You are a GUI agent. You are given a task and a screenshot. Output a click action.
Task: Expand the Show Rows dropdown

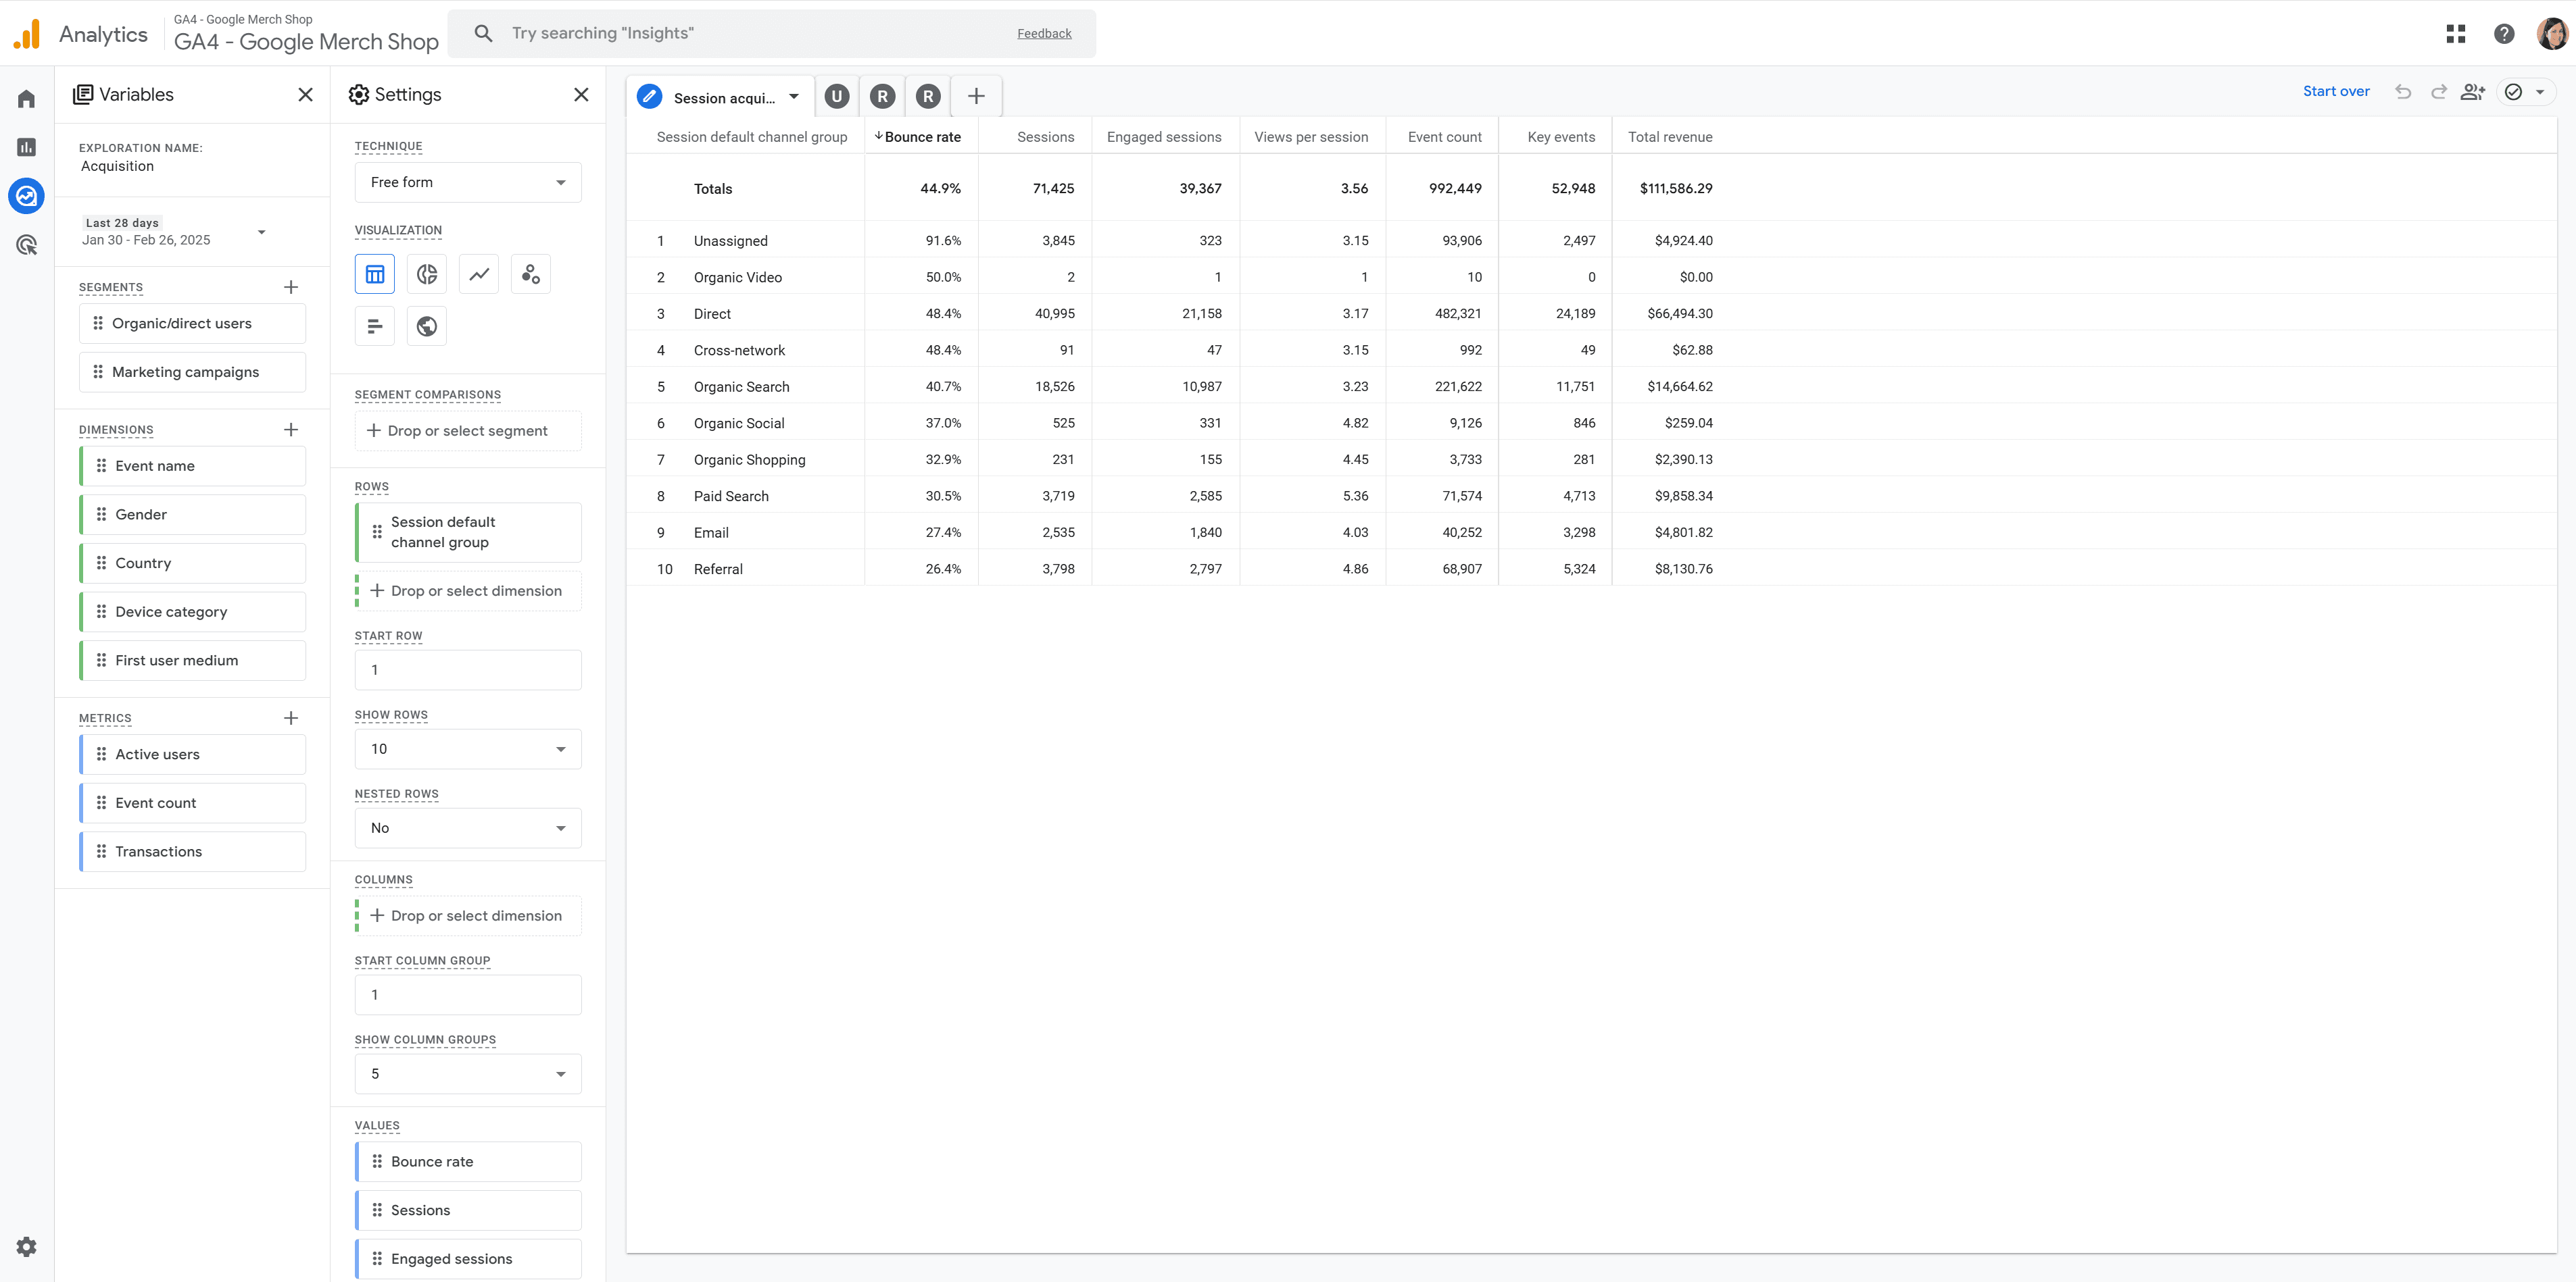click(467, 748)
